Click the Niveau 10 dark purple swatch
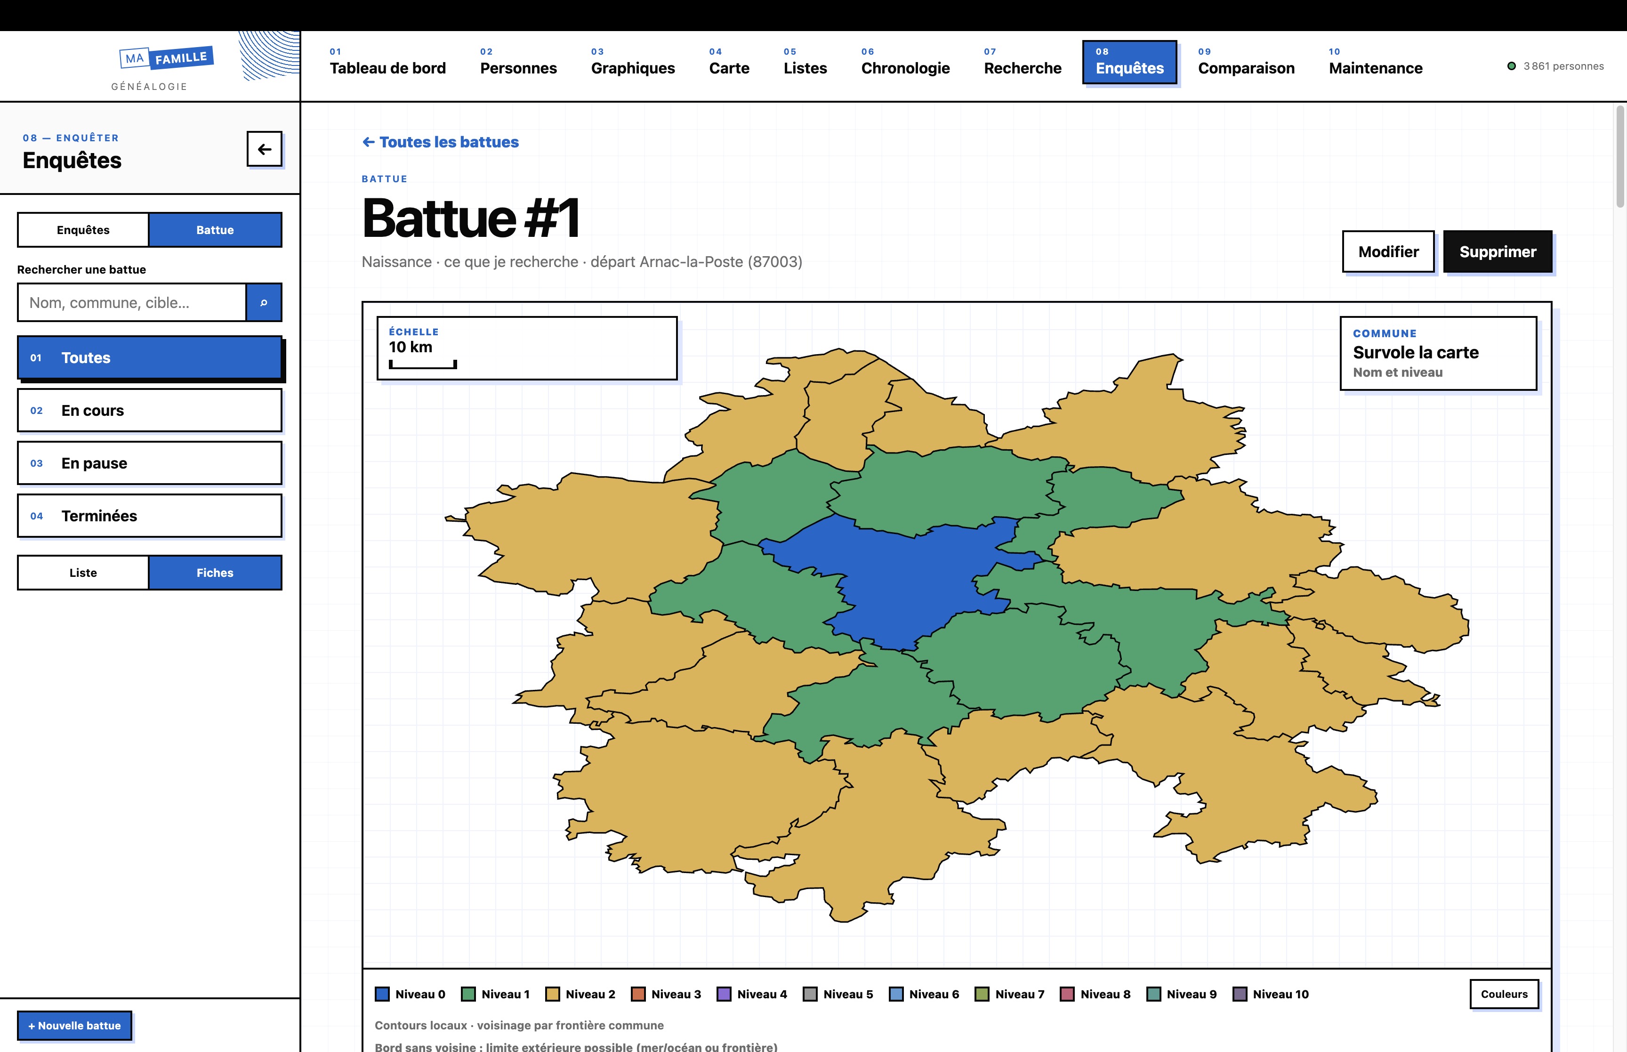The width and height of the screenshot is (1627, 1052). tap(1240, 994)
